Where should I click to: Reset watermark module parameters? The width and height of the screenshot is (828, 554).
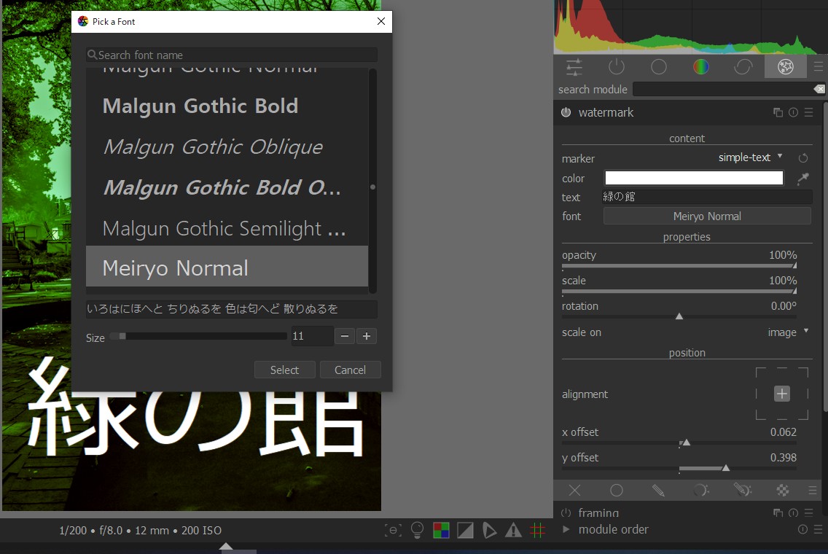click(x=793, y=112)
